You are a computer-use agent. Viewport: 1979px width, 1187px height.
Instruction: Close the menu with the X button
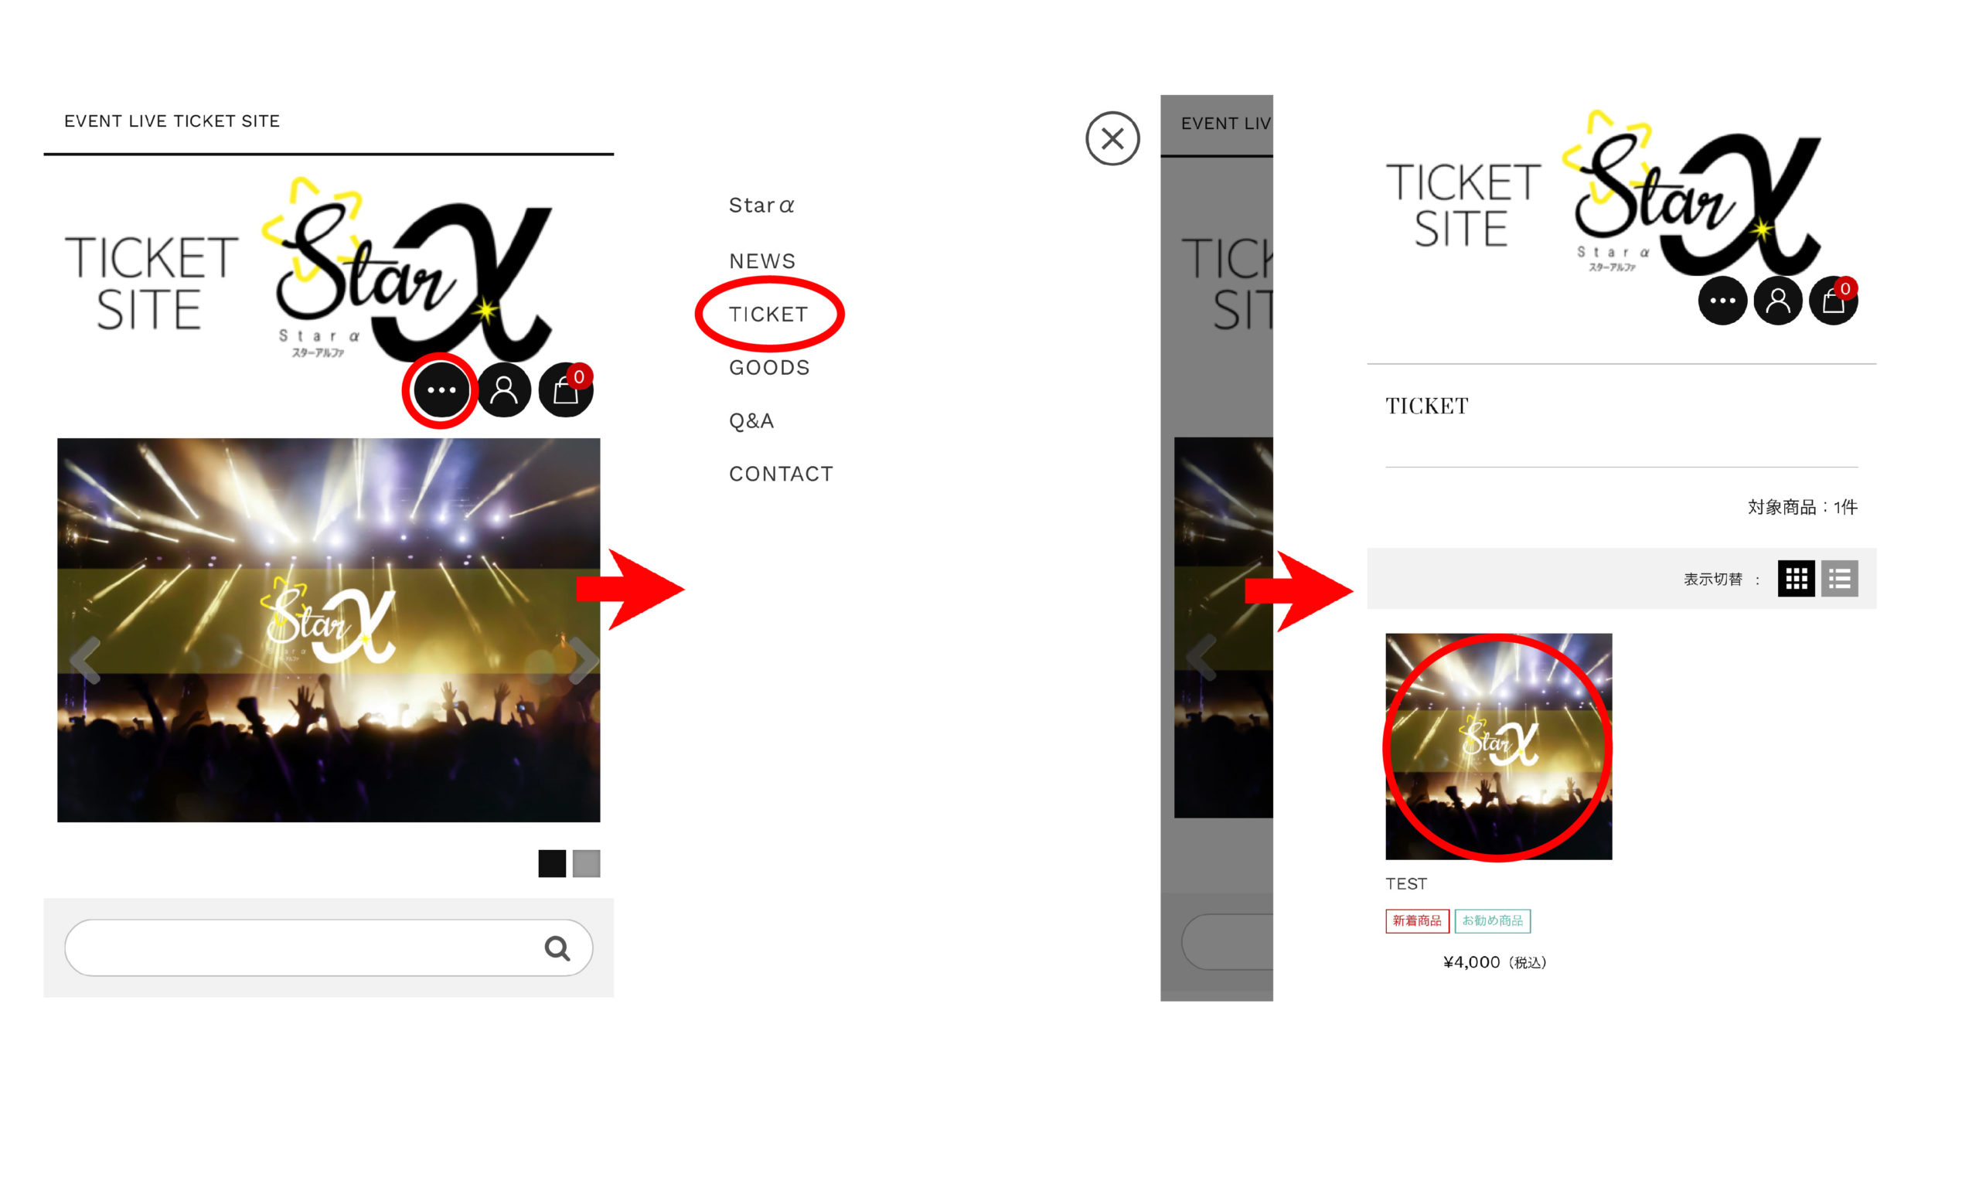pyautogui.click(x=1112, y=138)
